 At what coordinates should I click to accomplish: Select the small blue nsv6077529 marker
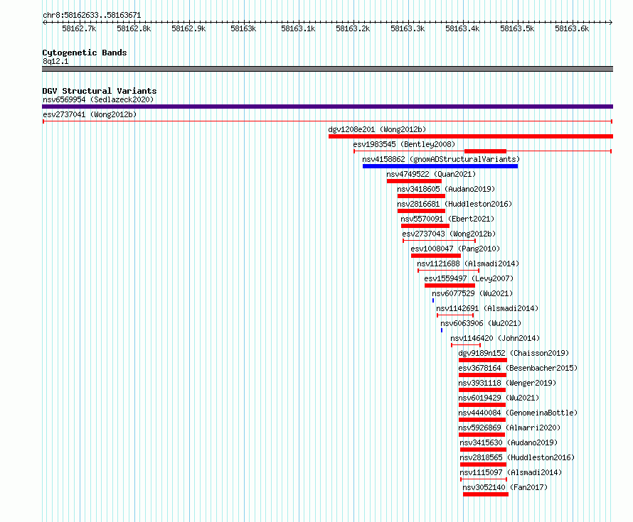(x=433, y=300)
